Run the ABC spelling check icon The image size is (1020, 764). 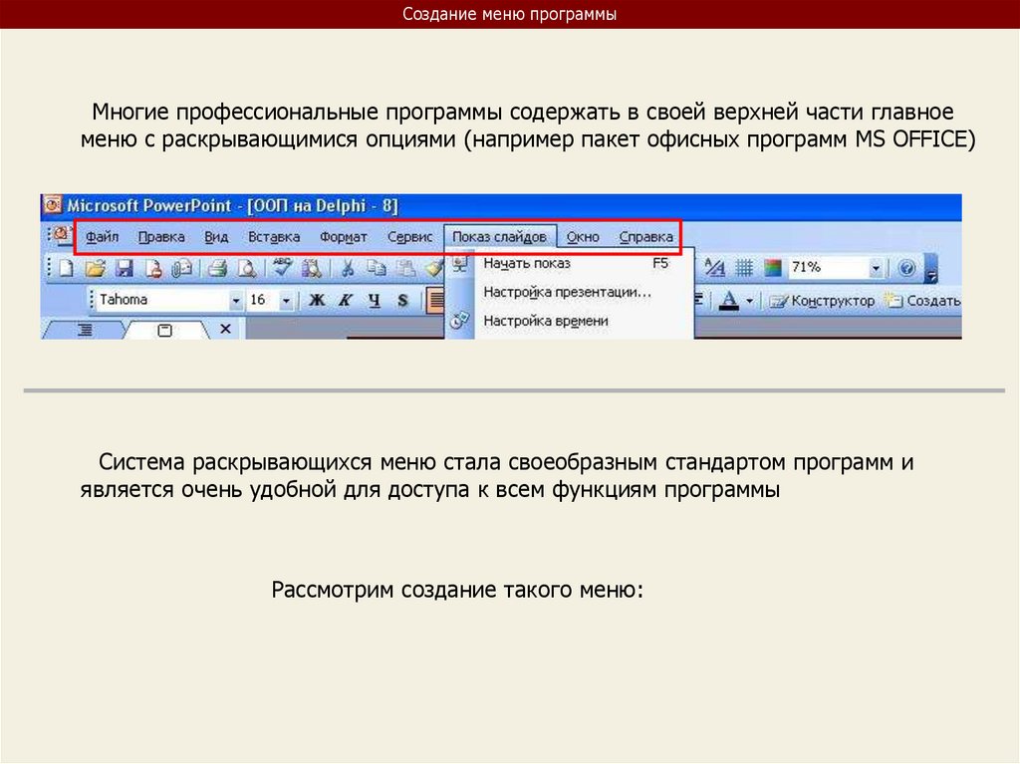282,267
